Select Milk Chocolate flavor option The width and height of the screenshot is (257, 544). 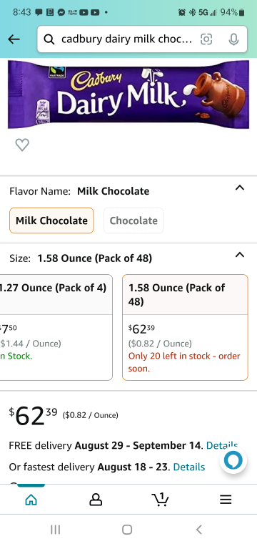(x=51, y=220)
